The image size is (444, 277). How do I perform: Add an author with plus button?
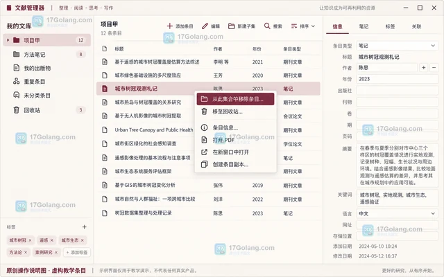pyautogui.click(x=424, y=68)
